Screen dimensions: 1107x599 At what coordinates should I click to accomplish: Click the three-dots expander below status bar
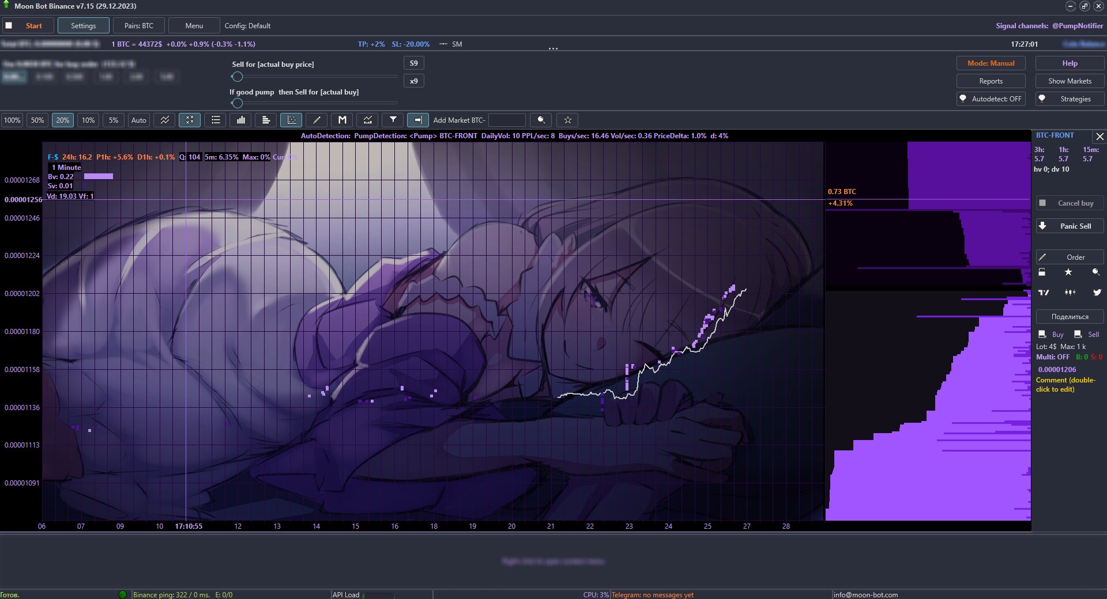pyautogui.click(x=553, y=49)
